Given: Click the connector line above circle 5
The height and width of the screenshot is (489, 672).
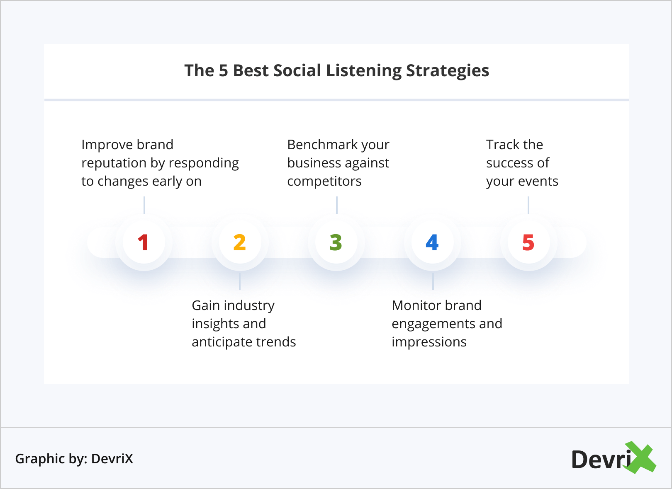Looking at the screenshot, I should [x=528, y=205].
